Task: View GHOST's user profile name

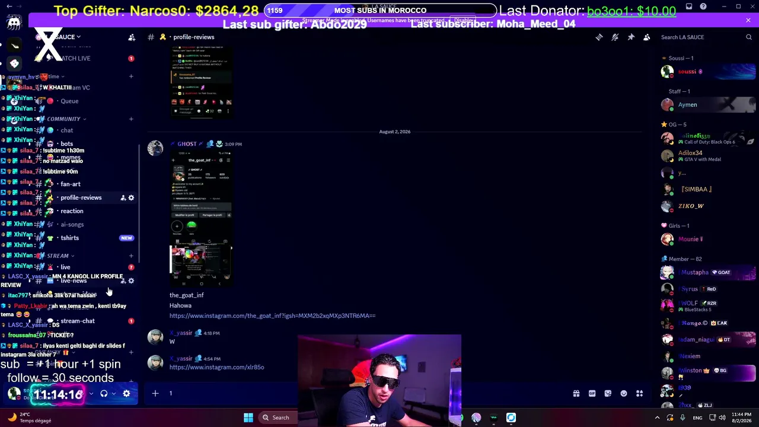Action: (187, 144)
